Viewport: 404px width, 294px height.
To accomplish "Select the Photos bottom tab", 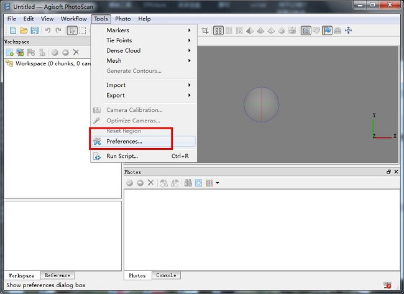I will 137,276.
